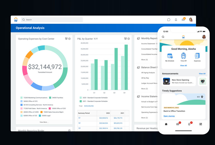Expand More (3) under Balance Sheet
The height and width of the screenshot is (145, 215).
pos(145,89)
